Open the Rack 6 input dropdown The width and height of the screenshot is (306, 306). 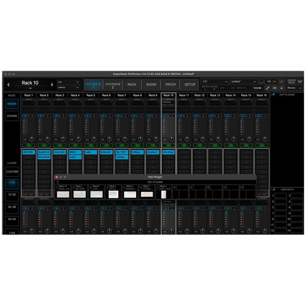point(107,103)
